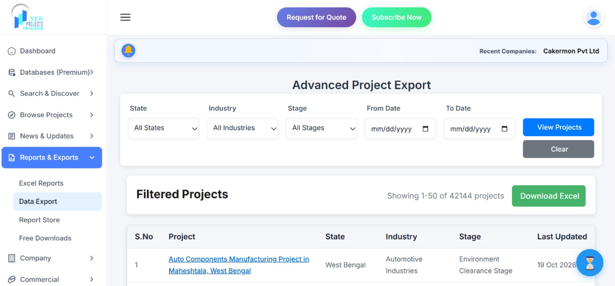Collapse the Reports & Exports chevron
Viewport: 615px width, 286px height.
pos(92,158)
